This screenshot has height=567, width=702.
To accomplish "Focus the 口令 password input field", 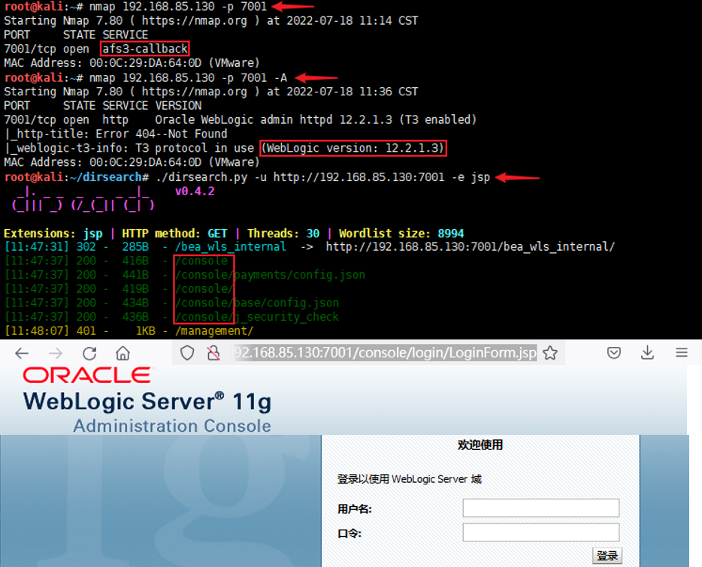I will pyautogui.click(x=541, y=532).
